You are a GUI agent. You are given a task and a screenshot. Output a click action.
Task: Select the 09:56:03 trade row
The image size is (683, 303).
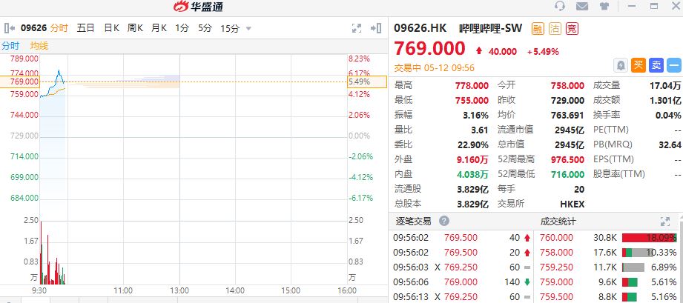pyautogui.click(x=462, y=267)
